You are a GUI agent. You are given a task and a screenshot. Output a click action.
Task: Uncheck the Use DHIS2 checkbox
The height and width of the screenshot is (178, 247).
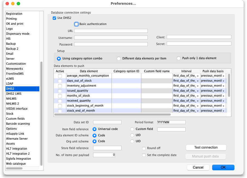pyautogui.click(x=54, y=18)
